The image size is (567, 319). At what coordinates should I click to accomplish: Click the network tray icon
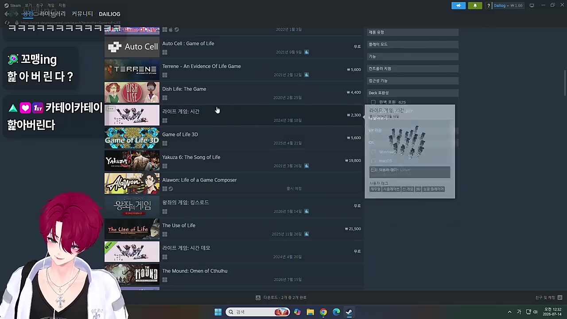point(528,312)
